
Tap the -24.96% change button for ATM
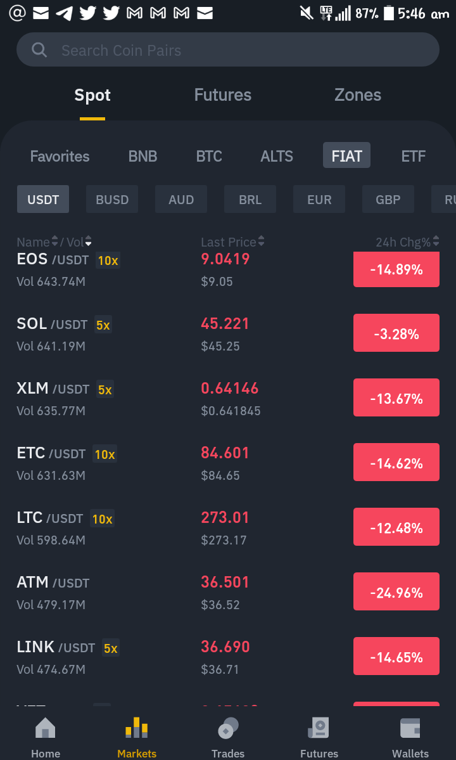coord(396,592)
